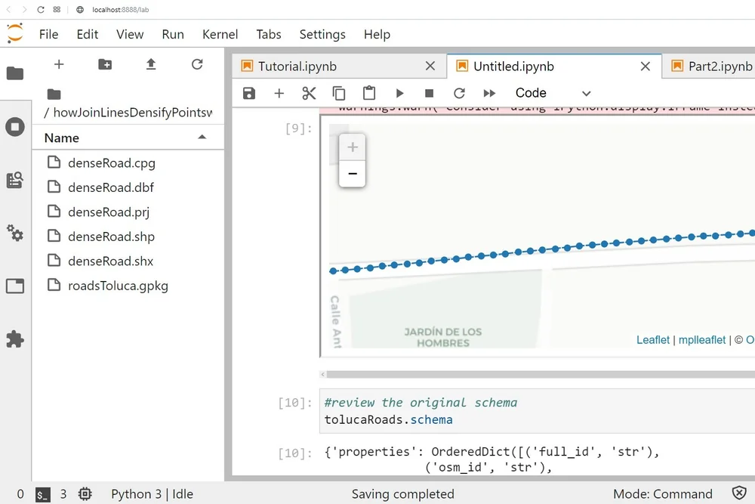
Task: Paste cells from clipboard
Action: tap(369, 93)
